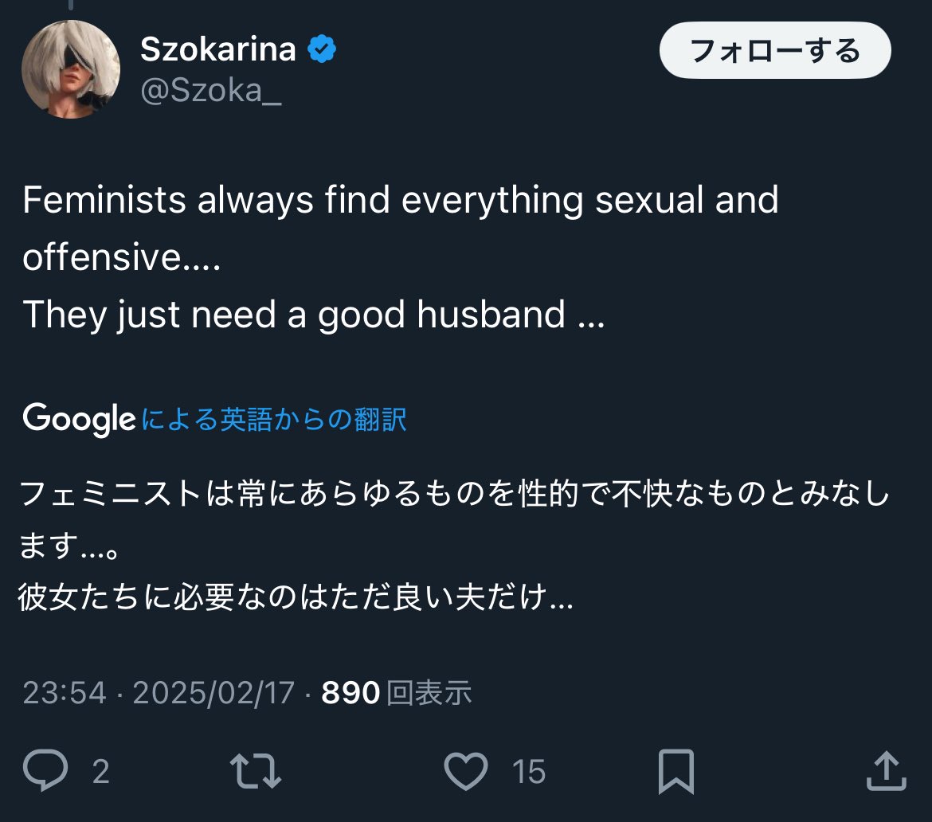Image resolution: width=932 pixels, height=822 pixels.
Task: Click the "Feminists always find everything" text line
Action: 400,201
